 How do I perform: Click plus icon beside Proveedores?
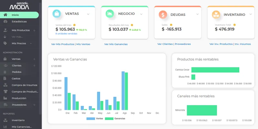click(34, 105)
